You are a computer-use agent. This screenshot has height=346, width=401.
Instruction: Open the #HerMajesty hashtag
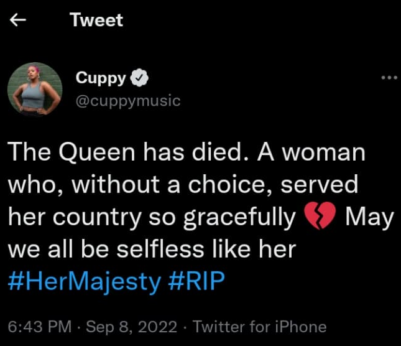click(x=85, y=281)
